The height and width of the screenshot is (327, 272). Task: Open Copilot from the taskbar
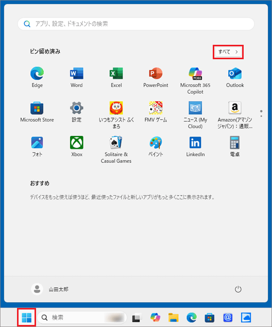[x=155, y=318]
